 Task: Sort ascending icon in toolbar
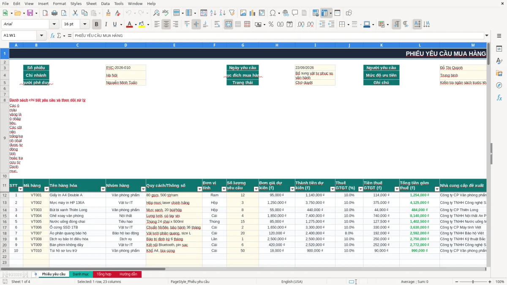(x=213, y=13)
